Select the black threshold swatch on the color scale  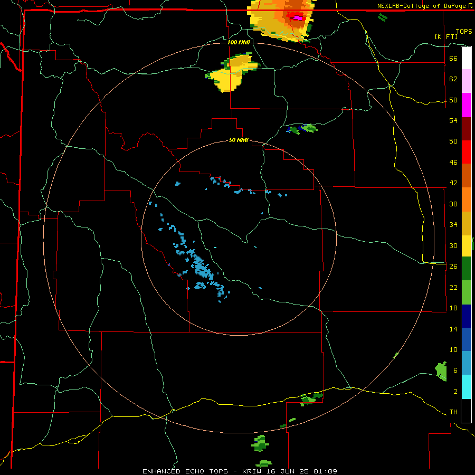466,411
